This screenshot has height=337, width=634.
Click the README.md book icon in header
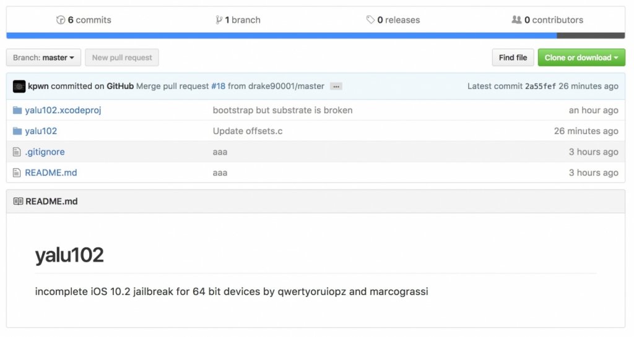[x=18, y=202]
